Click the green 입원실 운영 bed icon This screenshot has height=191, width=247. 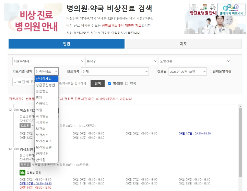coord(22,172)
